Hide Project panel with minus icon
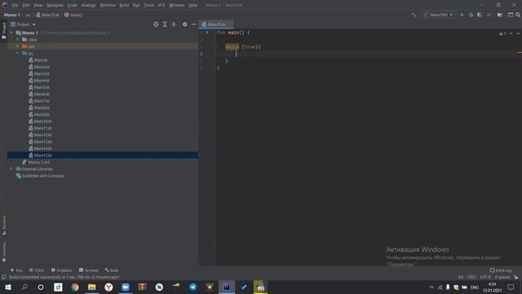Screen dimensions: 522x294 pos(194,24)
